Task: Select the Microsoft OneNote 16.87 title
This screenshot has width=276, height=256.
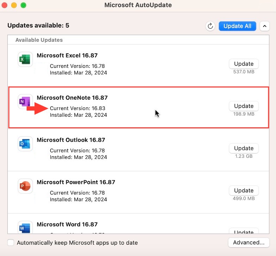Action: (72, 98)
